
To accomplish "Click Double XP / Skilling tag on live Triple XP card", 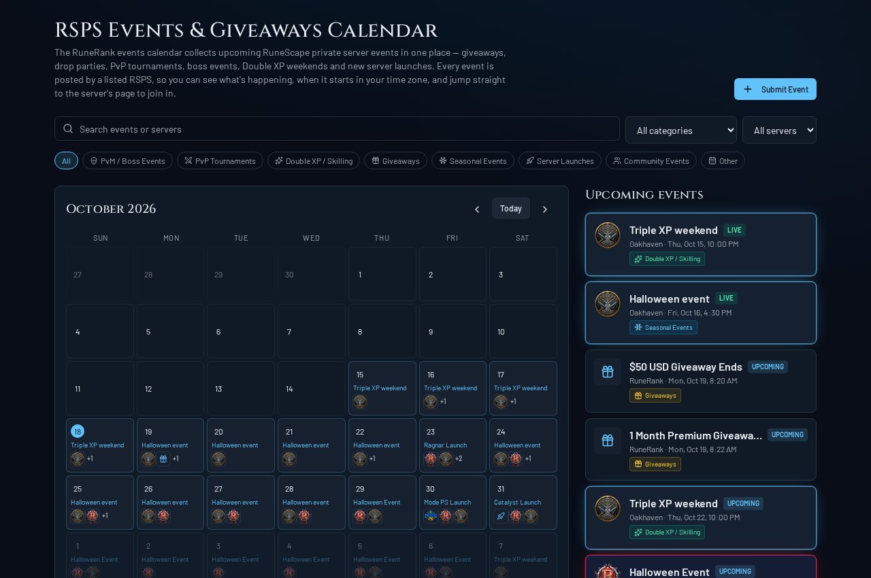I will [667, 259].
